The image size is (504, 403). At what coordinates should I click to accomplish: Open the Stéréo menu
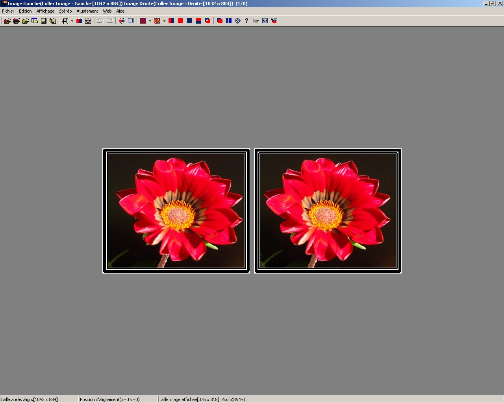[65, 11]
